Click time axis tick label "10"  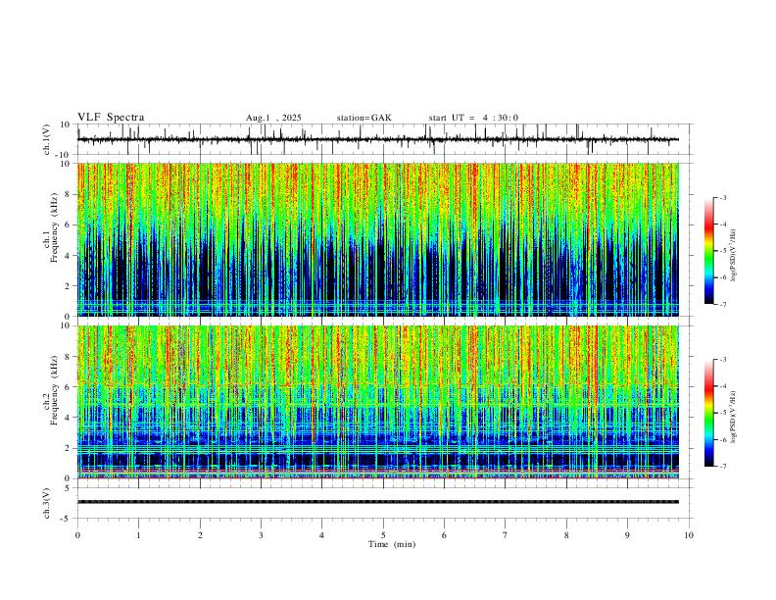coord(689,535)
